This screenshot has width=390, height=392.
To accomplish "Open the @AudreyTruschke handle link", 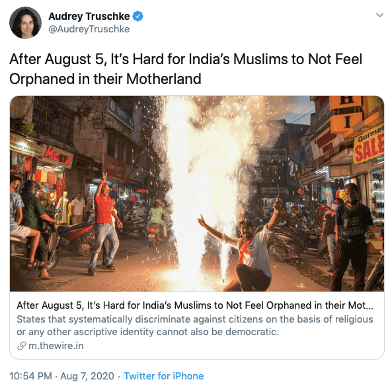I will coord(89,29).
